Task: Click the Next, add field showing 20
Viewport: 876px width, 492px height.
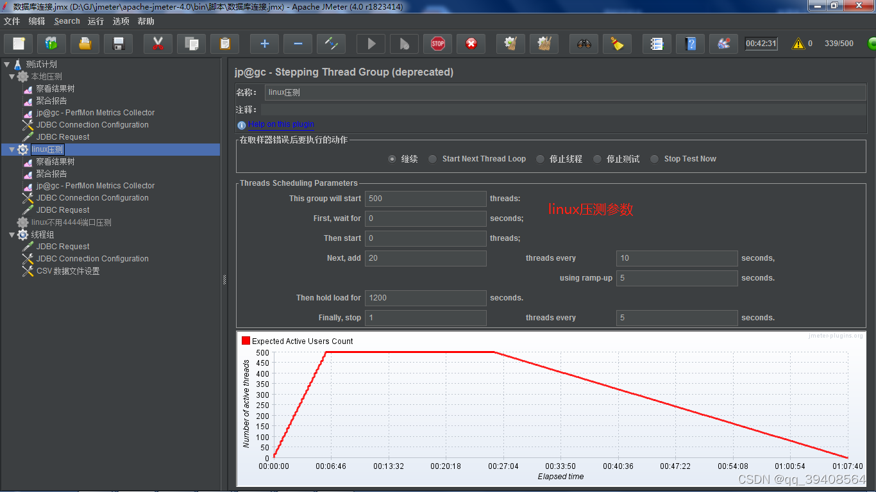Action: (x=426, y=258)
